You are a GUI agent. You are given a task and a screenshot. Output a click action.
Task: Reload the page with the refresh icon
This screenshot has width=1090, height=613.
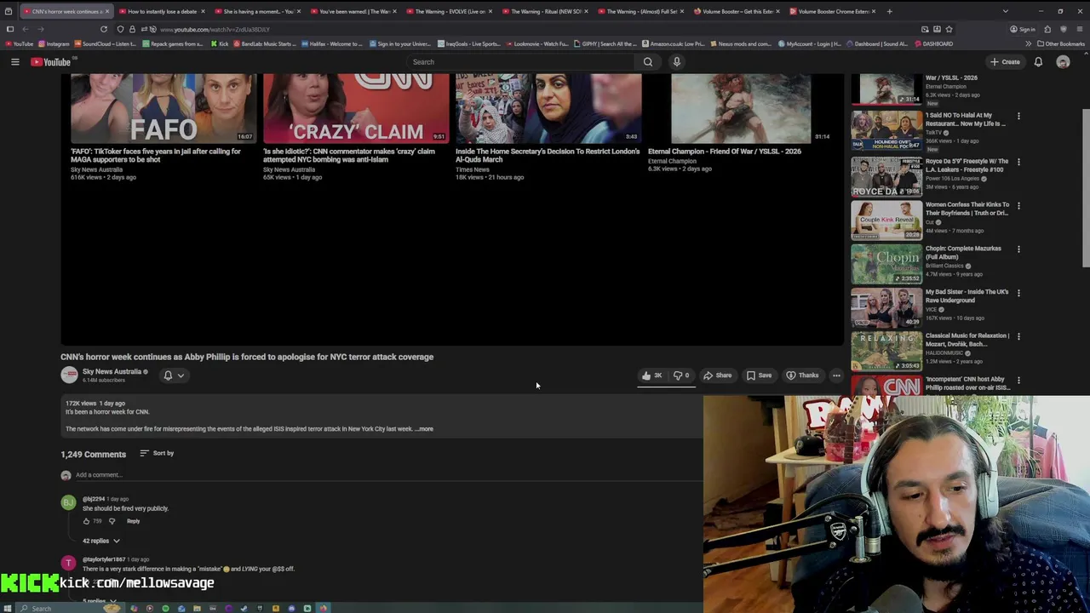(x=104, y=29)
